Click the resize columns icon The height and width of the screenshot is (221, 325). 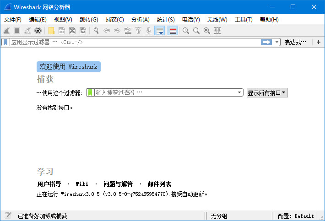click(217, 31)
